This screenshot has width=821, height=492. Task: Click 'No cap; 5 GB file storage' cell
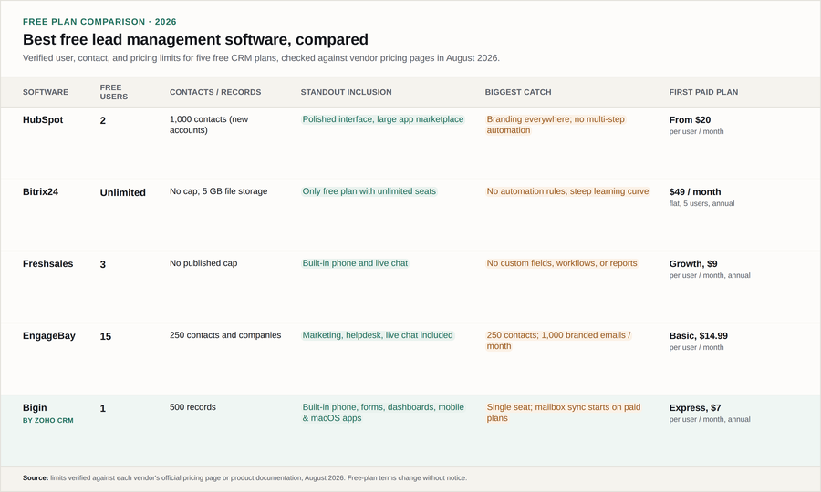pyautogui.click(x=218, y=191)
